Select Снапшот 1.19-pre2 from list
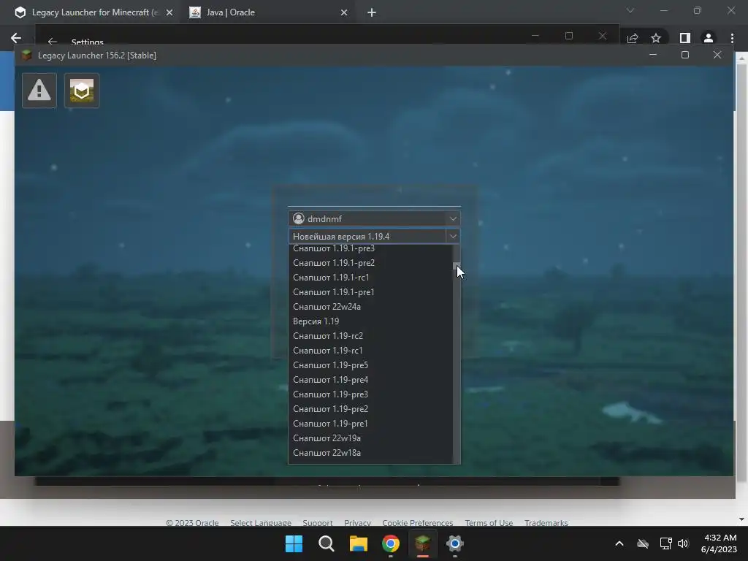The height and width of the screenshot is (561, 748). point(370,409)
